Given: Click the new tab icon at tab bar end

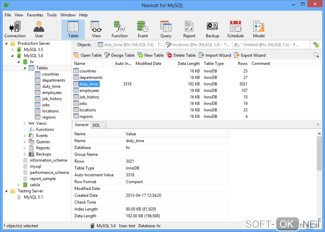Looking at the screenshot, I should (316, 45).
